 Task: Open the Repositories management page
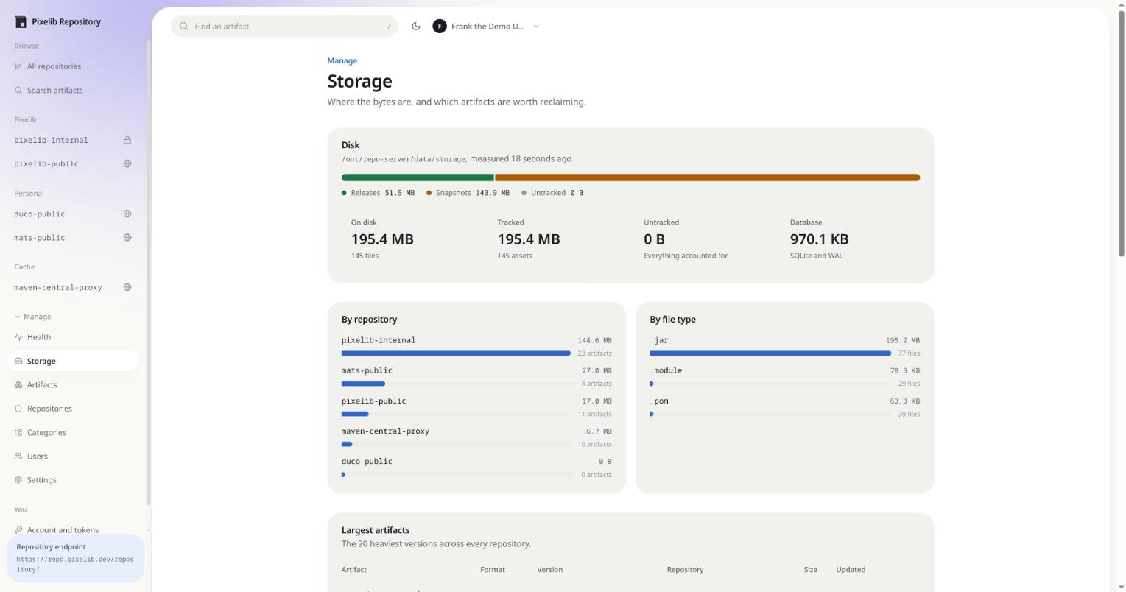click(73, 409)
